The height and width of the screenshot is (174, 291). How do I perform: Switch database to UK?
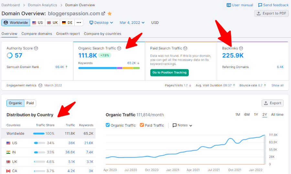coord(52,23)
